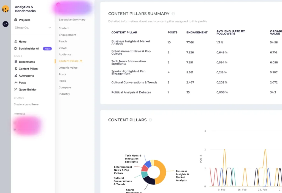Switch to the Executive Summary section
282x193 pixels.
(72, 20)
